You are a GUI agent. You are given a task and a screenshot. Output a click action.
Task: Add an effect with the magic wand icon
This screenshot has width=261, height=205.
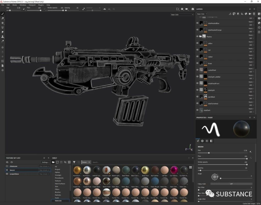[x=230, y=14]
